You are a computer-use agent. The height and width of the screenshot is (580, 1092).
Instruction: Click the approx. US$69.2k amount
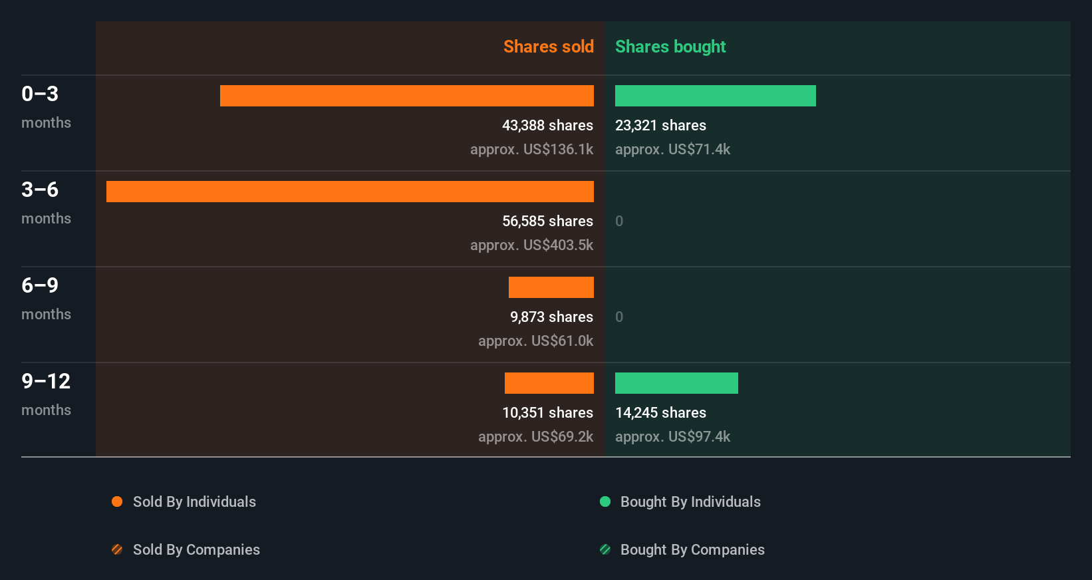(535, 437)
